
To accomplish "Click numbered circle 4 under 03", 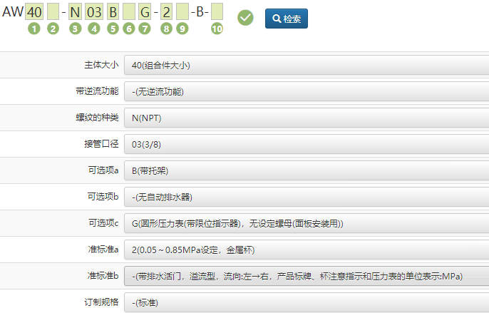I will pos(93,29).
